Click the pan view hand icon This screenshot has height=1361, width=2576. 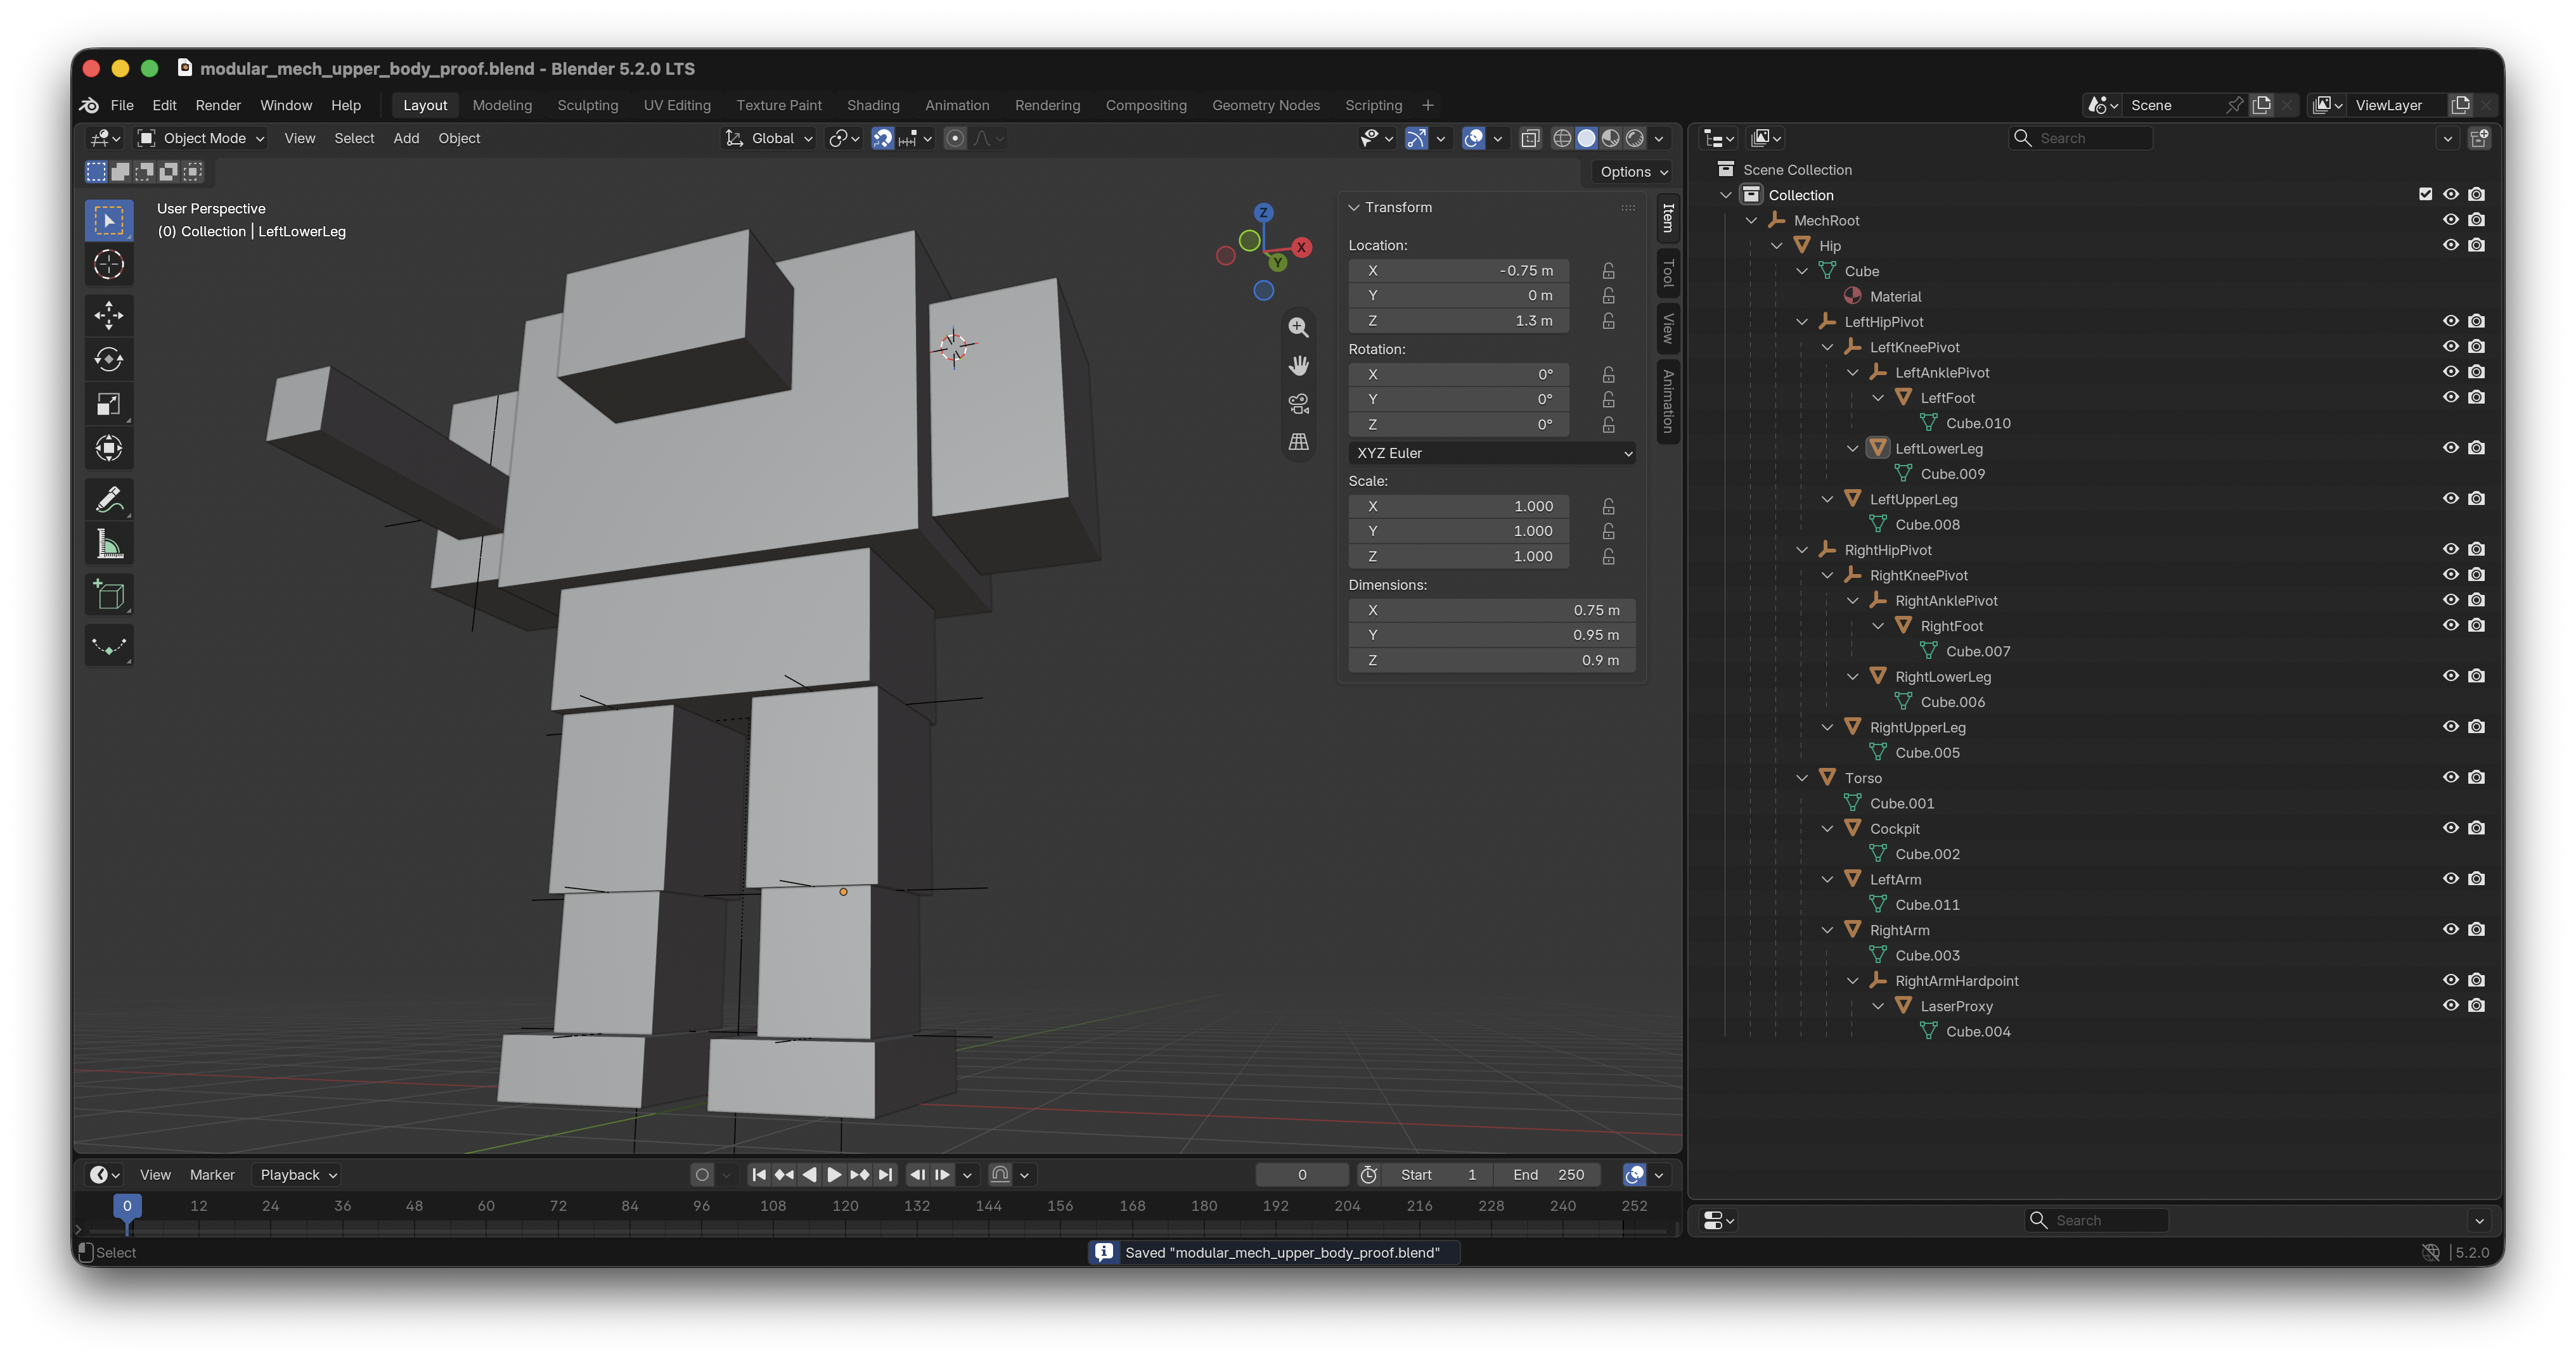[1298, 366]
